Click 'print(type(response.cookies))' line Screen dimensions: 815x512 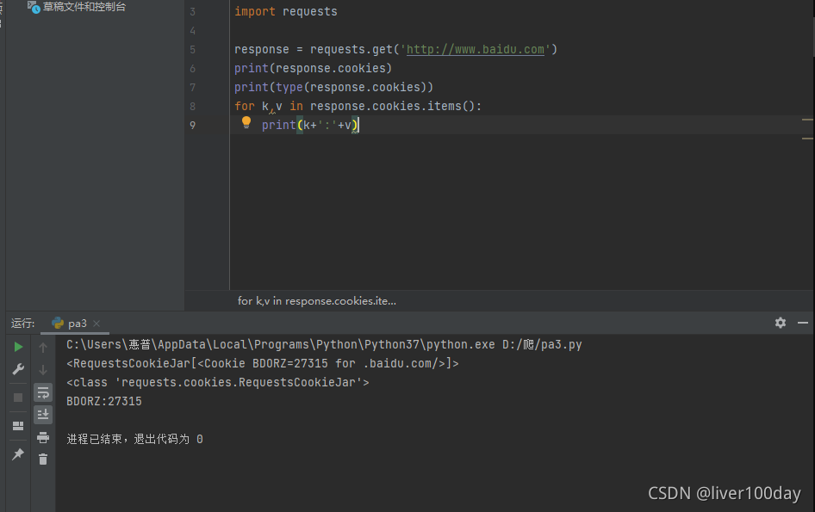[x=333, y=87]
